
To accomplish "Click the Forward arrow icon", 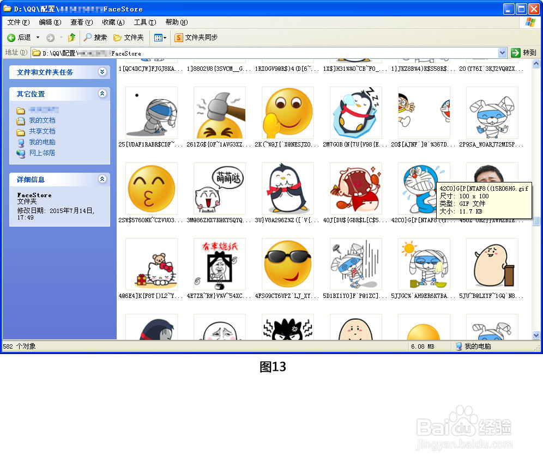I will (x=50, y=38).
